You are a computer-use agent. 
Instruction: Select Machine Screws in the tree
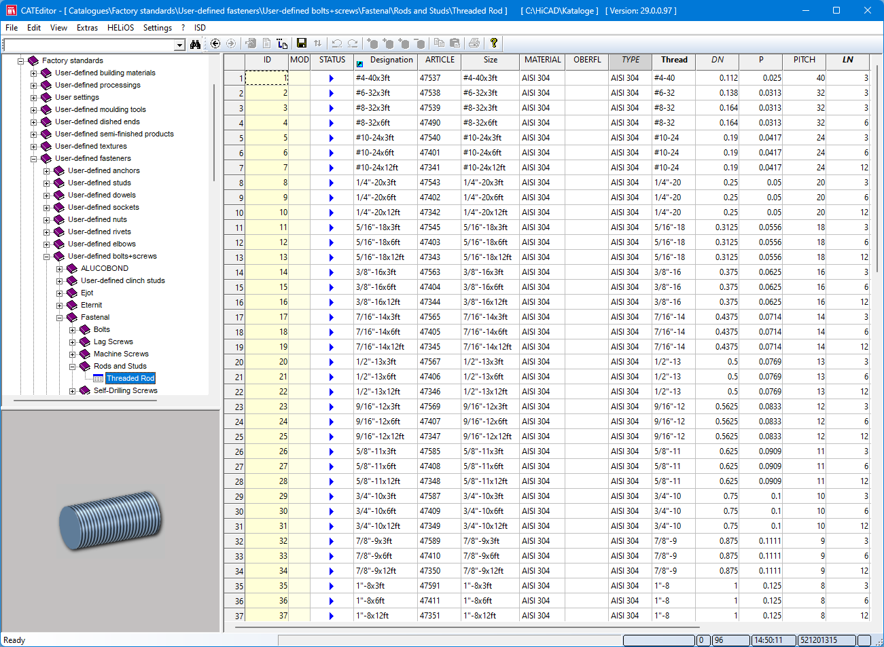click(121, 354)
